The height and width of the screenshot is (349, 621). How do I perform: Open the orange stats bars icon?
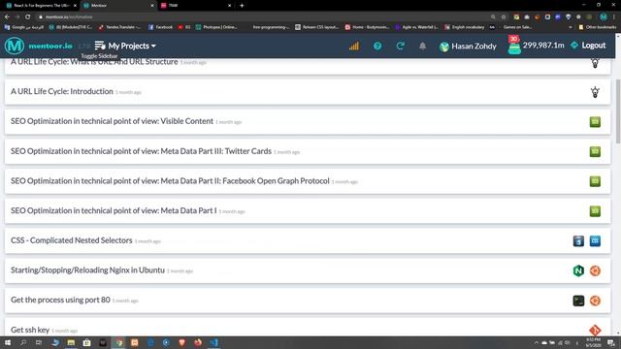(x=353, y=46)
